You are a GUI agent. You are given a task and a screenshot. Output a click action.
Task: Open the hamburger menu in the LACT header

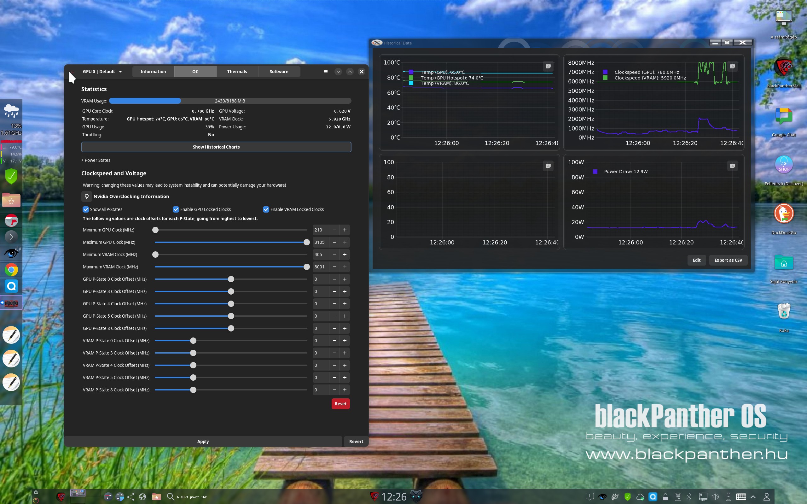(x=325, y=72)
